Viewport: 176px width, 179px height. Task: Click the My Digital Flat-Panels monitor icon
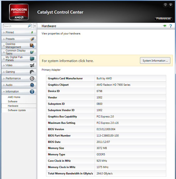coord(32,59)
